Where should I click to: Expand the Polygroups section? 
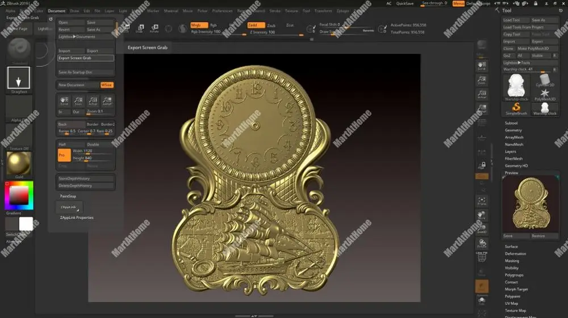coord(514,275)
